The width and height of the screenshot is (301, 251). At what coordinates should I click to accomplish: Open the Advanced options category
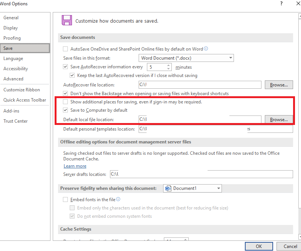13,79
